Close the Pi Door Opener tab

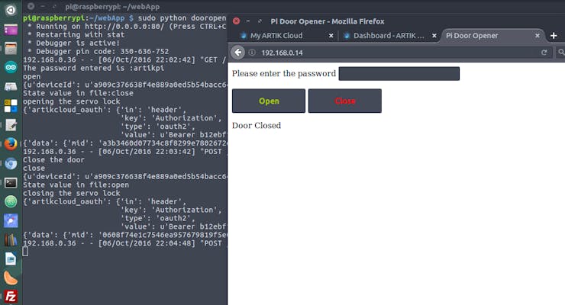click(538, 36)
